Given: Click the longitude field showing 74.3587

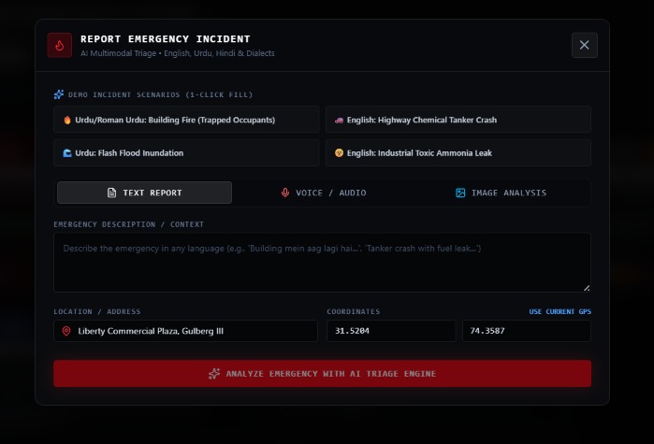Looking at the screenshot, I should point(527,331).
